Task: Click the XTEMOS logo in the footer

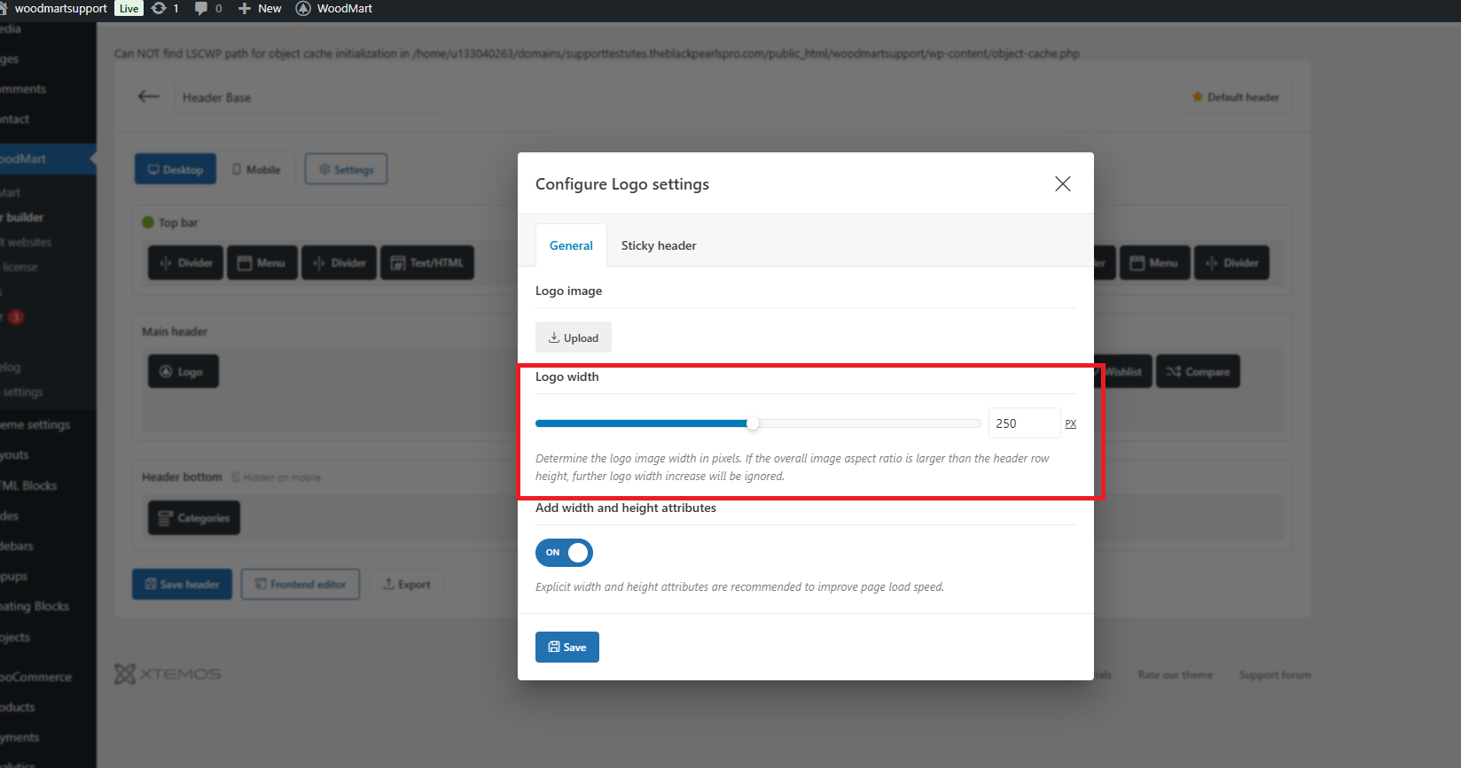Action: click(x=168, y=674)
